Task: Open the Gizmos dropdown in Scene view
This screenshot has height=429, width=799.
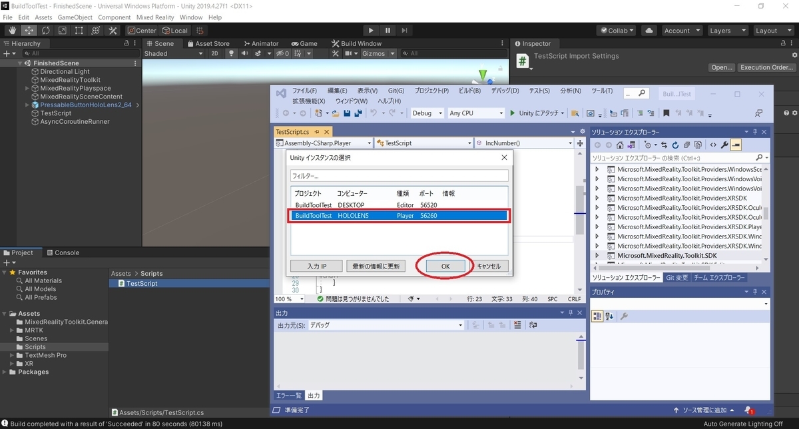Action: (378, 53)
